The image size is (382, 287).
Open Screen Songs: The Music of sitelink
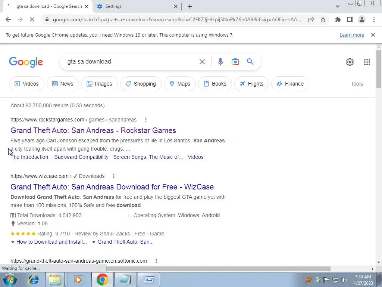(x=148, y=157)
